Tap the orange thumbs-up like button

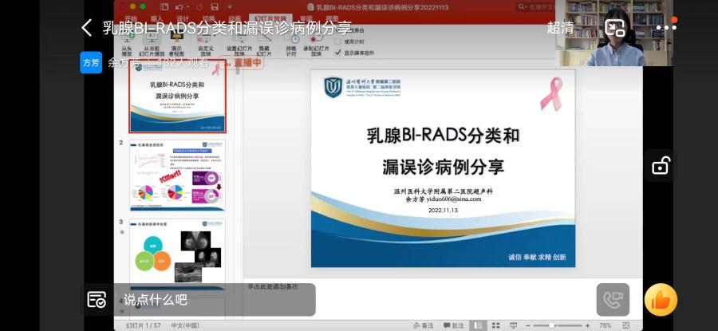click(x=661, y=300)
